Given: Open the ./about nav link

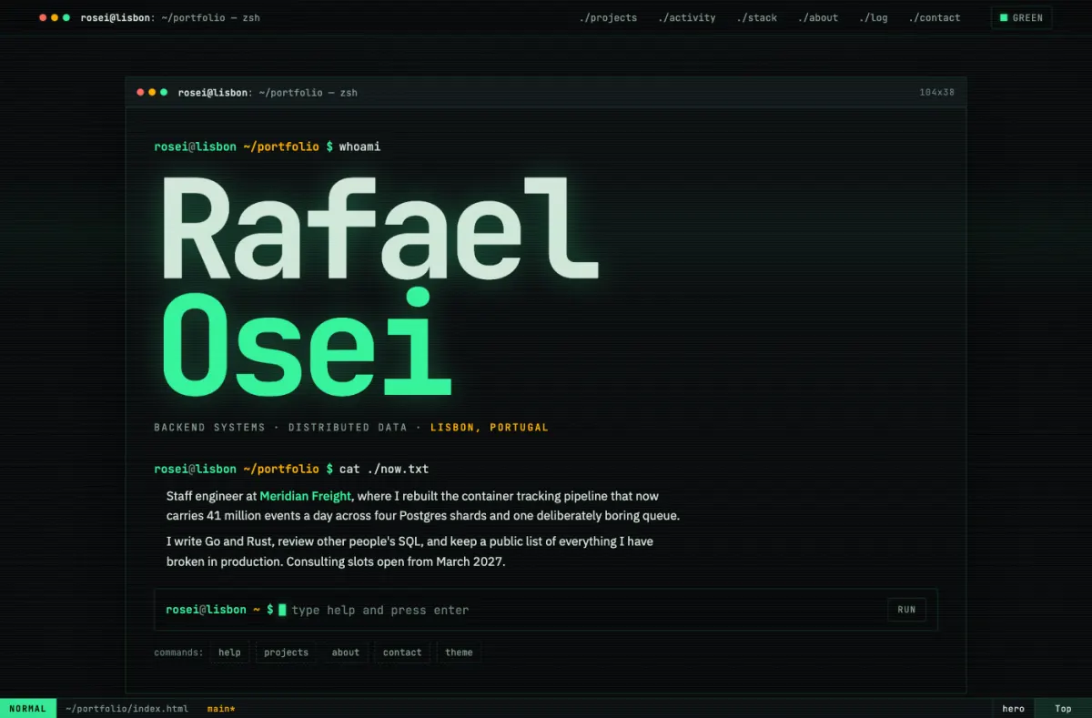Looking at the screenshot, I should [818, 17].
